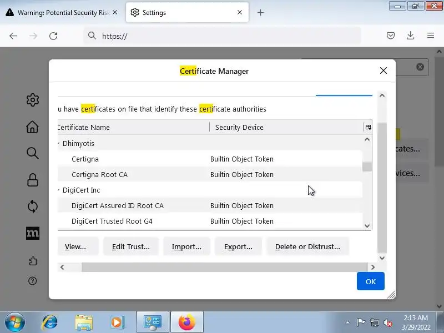444x333 pixels.
Task: Sort by Certificate Name column header
Action: 133,127
